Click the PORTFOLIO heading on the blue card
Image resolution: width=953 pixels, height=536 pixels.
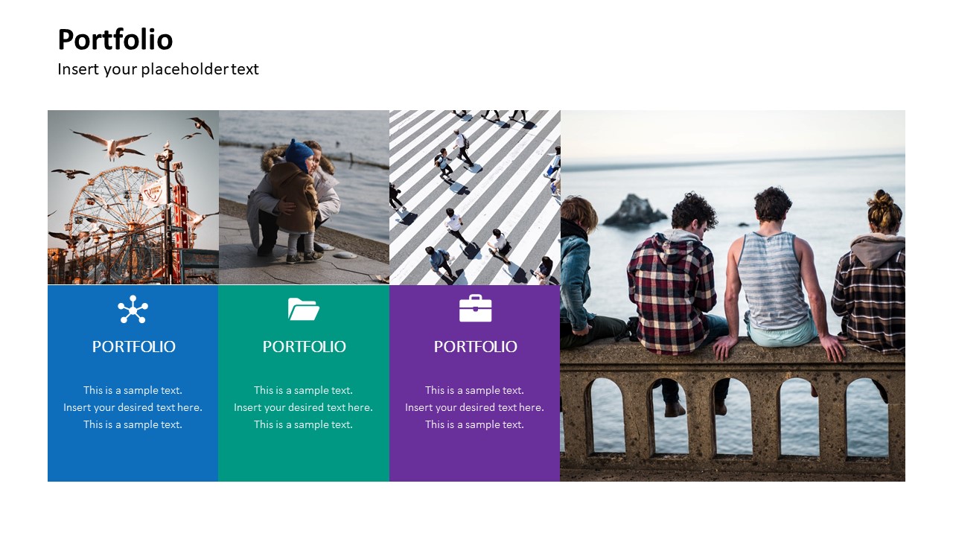tap(133, 346)
